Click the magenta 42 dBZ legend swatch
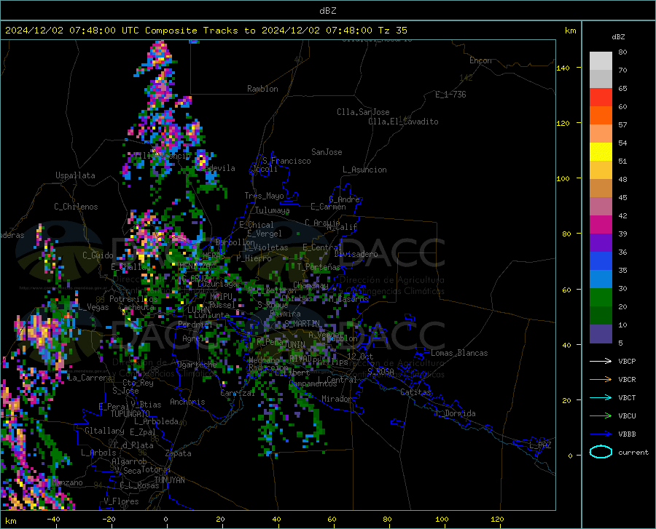The height and width of the screenshot is (529, 656). 601,225
